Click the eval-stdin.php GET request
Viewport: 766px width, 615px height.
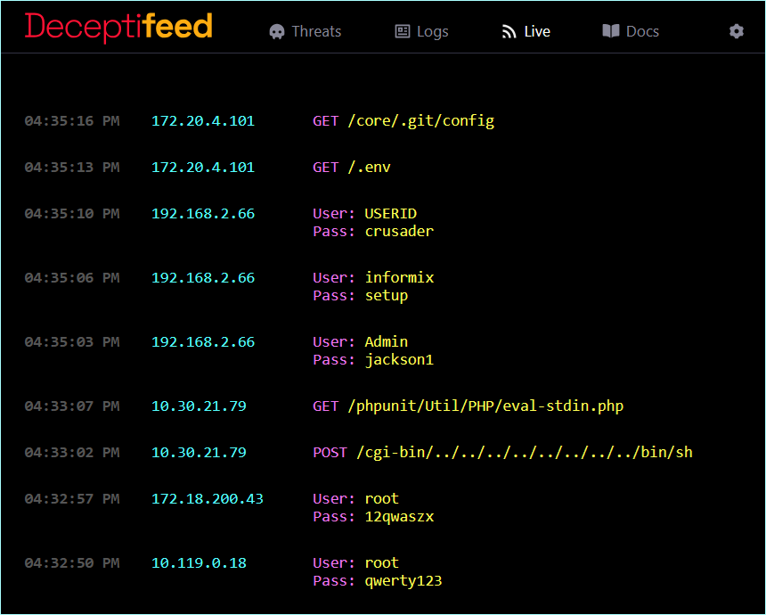tap(468, 406)
